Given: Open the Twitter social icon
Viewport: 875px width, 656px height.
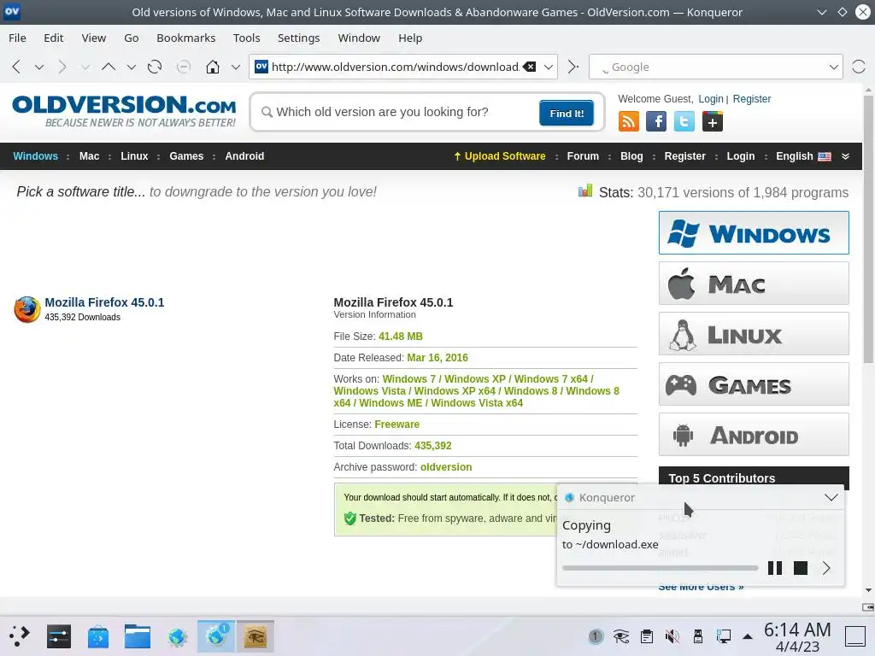Looking at the screenshot, I should coord(684,121).
